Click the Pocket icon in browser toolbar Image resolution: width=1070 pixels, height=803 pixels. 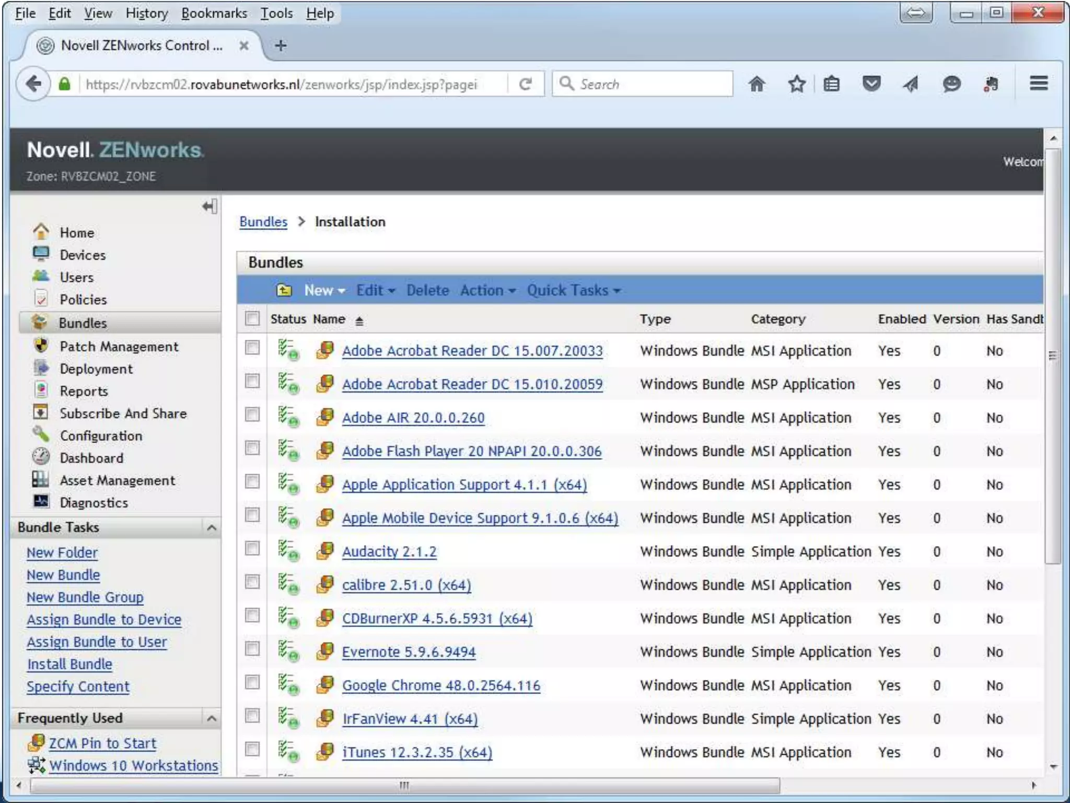[x=871, y=84]
